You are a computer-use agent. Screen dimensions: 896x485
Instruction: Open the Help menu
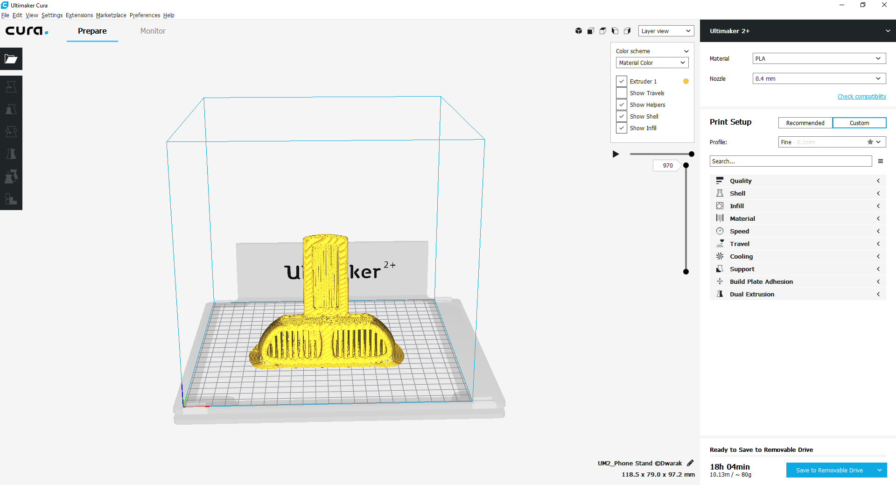tap(168, 15)
